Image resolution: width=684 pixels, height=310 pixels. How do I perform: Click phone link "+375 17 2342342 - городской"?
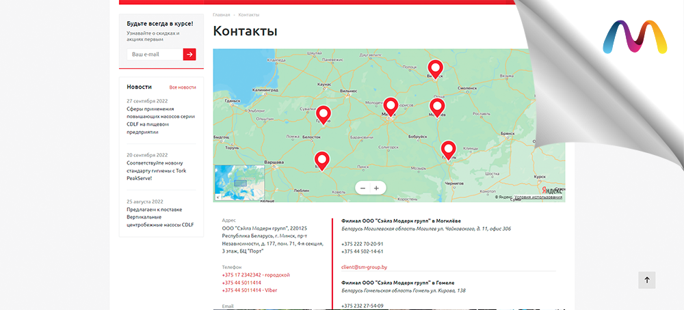click(x=256, y=275)
